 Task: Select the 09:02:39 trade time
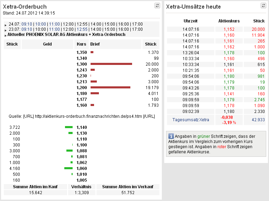(x=191, y=112)
